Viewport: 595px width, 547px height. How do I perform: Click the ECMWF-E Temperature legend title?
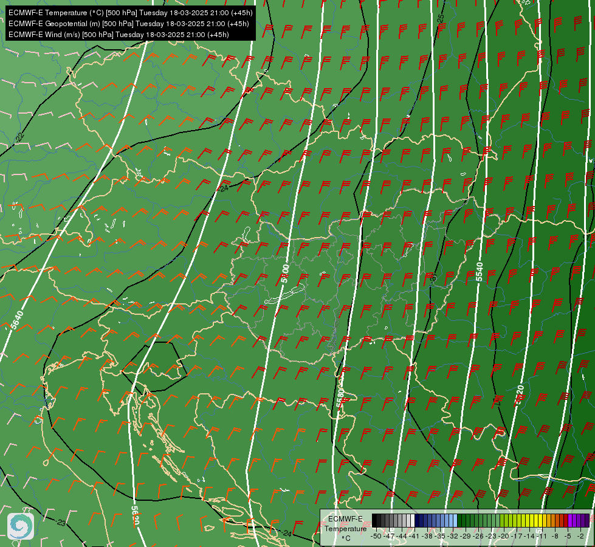345,523
